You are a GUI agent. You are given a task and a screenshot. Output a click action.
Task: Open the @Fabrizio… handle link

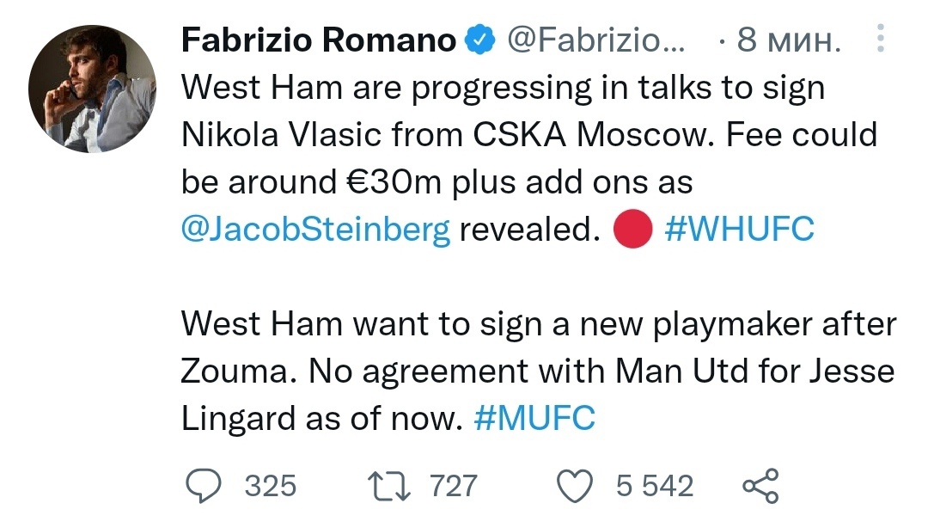[595, 40]
